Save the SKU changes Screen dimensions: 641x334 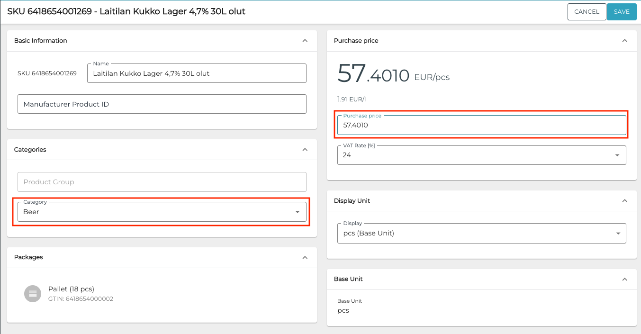(x=621, y=12)
